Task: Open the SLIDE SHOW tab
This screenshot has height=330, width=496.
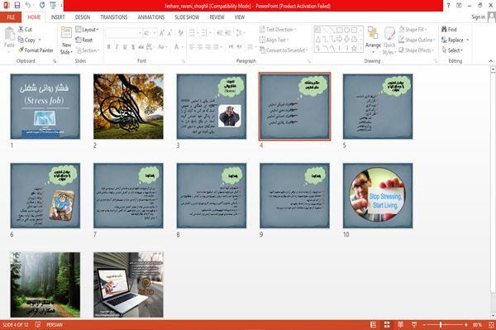Action: point(187,17)
